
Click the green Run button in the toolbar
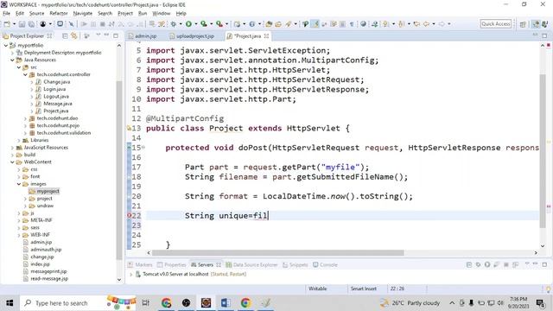pos(188,24)
